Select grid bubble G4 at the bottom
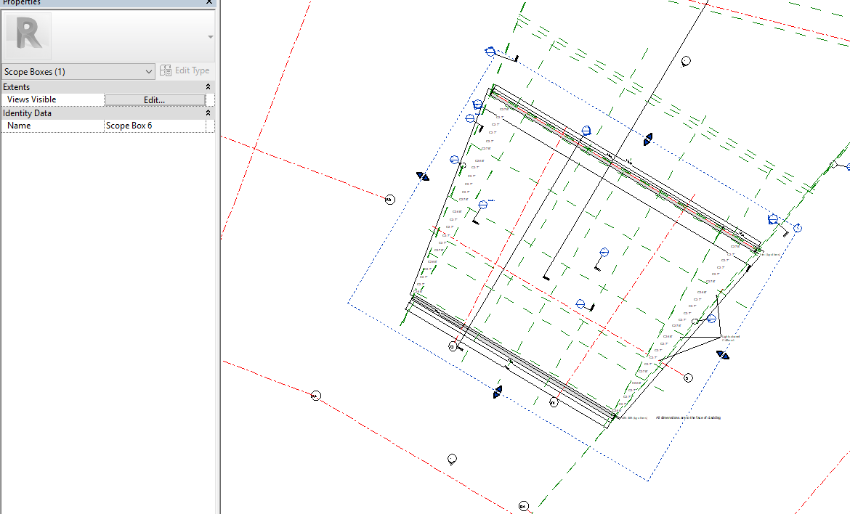The image size is (850, 514). coord(524,505)
